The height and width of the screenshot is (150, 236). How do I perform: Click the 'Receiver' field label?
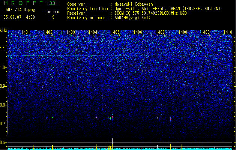(76, 13)
